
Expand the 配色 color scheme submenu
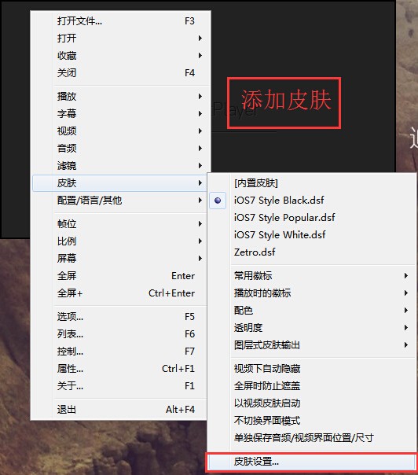pyautogui.click(x=312, y=310)
